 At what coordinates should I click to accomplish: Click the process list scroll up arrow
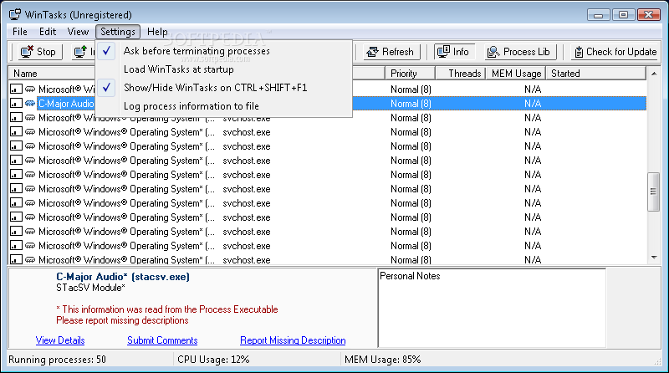(654, 74)
